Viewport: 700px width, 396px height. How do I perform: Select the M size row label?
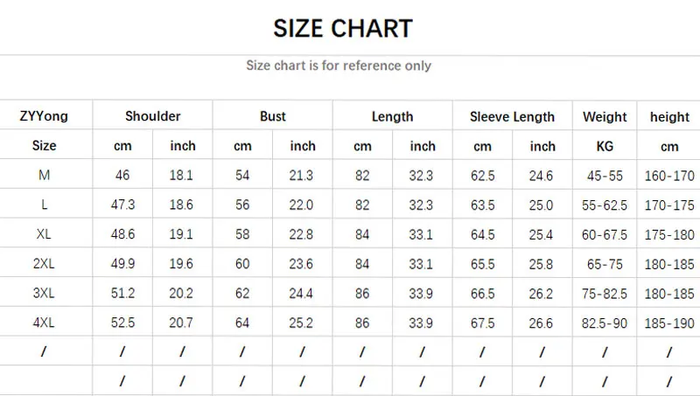click(x=44, y=176)
